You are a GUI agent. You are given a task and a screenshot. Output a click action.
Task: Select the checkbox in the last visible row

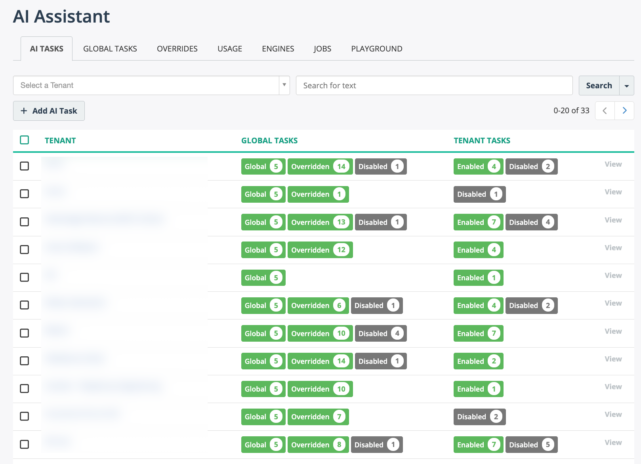[25, 444]
